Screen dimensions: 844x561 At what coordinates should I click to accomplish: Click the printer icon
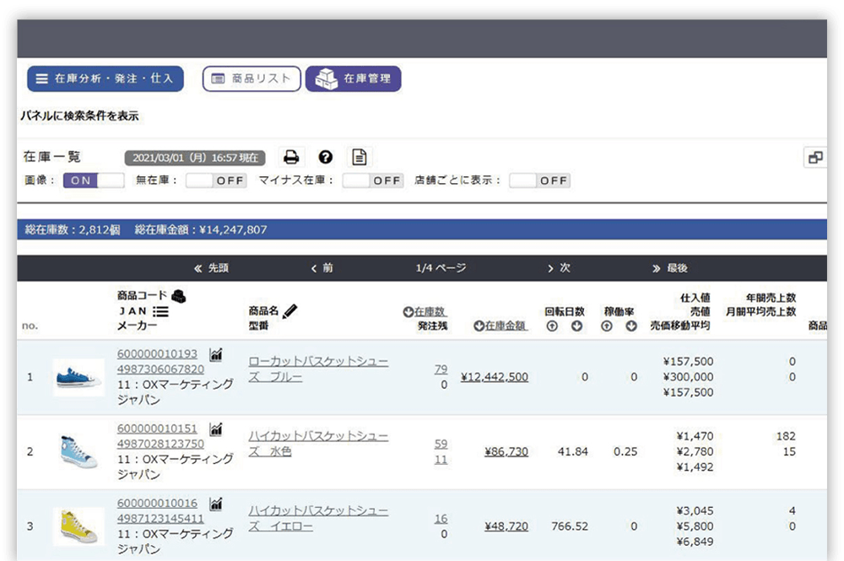291,157
